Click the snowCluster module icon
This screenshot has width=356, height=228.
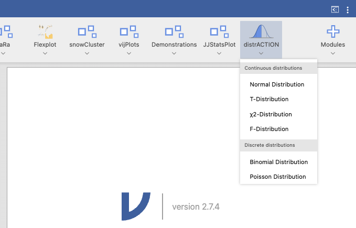(87, 32)
